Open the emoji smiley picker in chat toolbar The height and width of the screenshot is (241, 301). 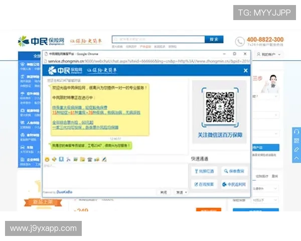[47, 159]
